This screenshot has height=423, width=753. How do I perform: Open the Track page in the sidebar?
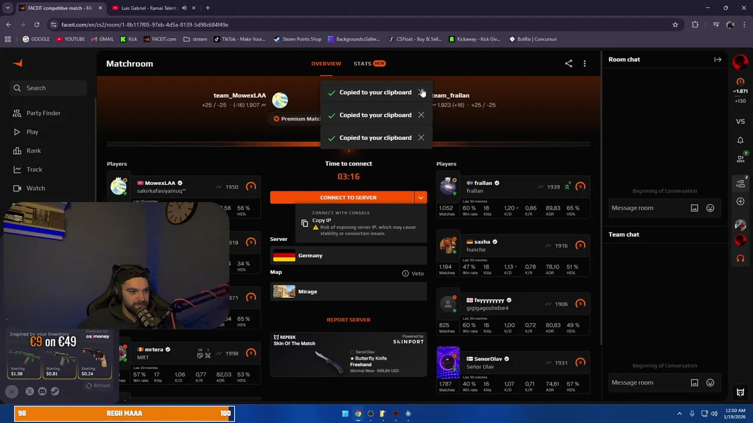(x=34, y=169)
